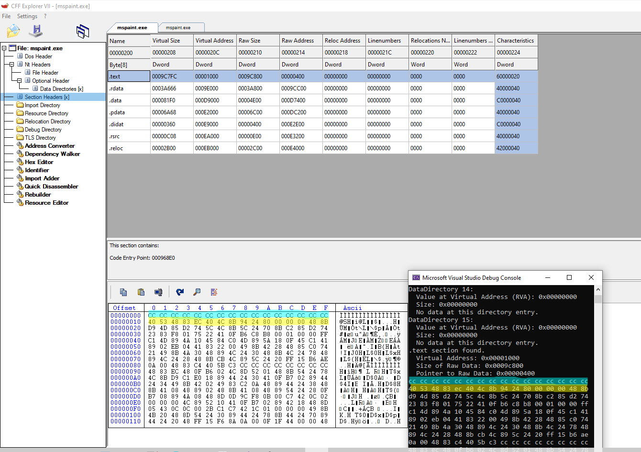Select the .pdata section row
Image resolution: width=641 pixels, height=452 pixels.
pos(323,112)
